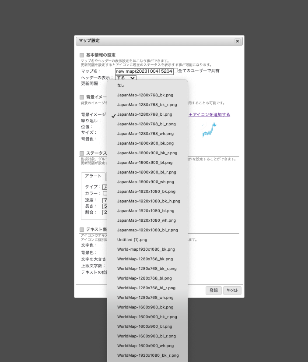Select JapanMap-1600x900_wh.png entry
This screenshot has width=308, height=362.
click(147, 182)
